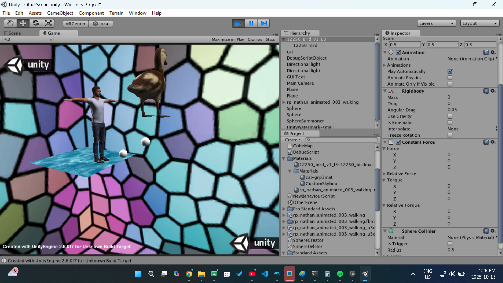Open the Layers dropdown
This screenshot has width=503, height=283.
point(436,23)
